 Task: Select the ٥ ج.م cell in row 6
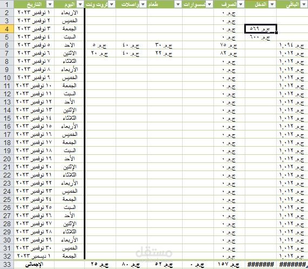100,45
